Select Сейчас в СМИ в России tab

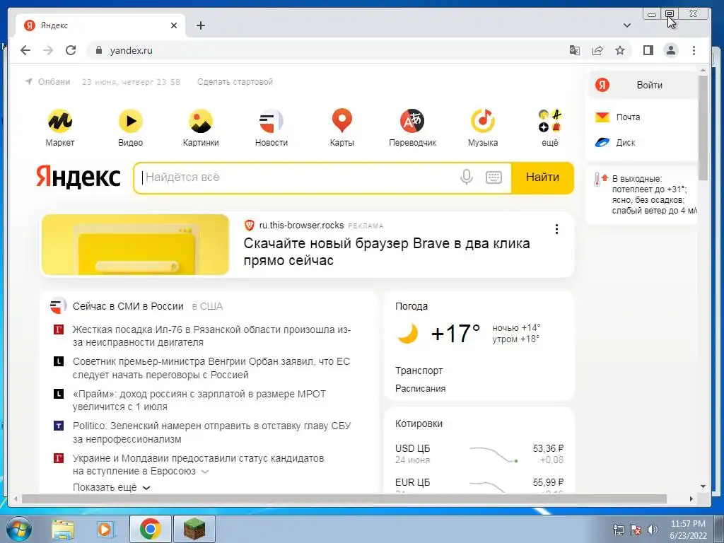point(128,306)
